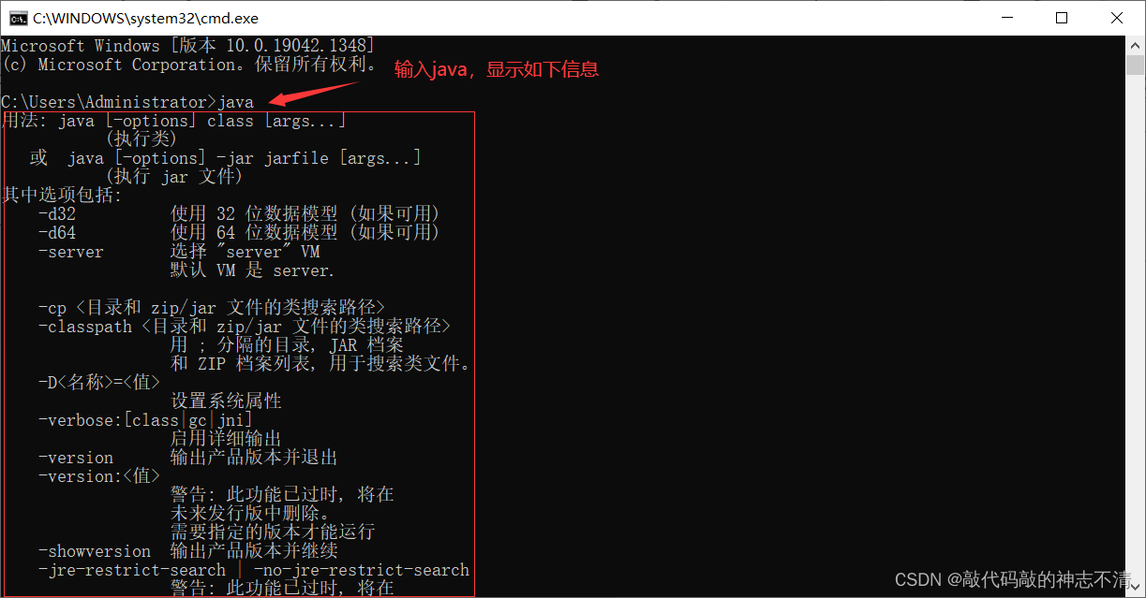Click the -verbose:[class|gc|jni] option

tap(145, 420)
